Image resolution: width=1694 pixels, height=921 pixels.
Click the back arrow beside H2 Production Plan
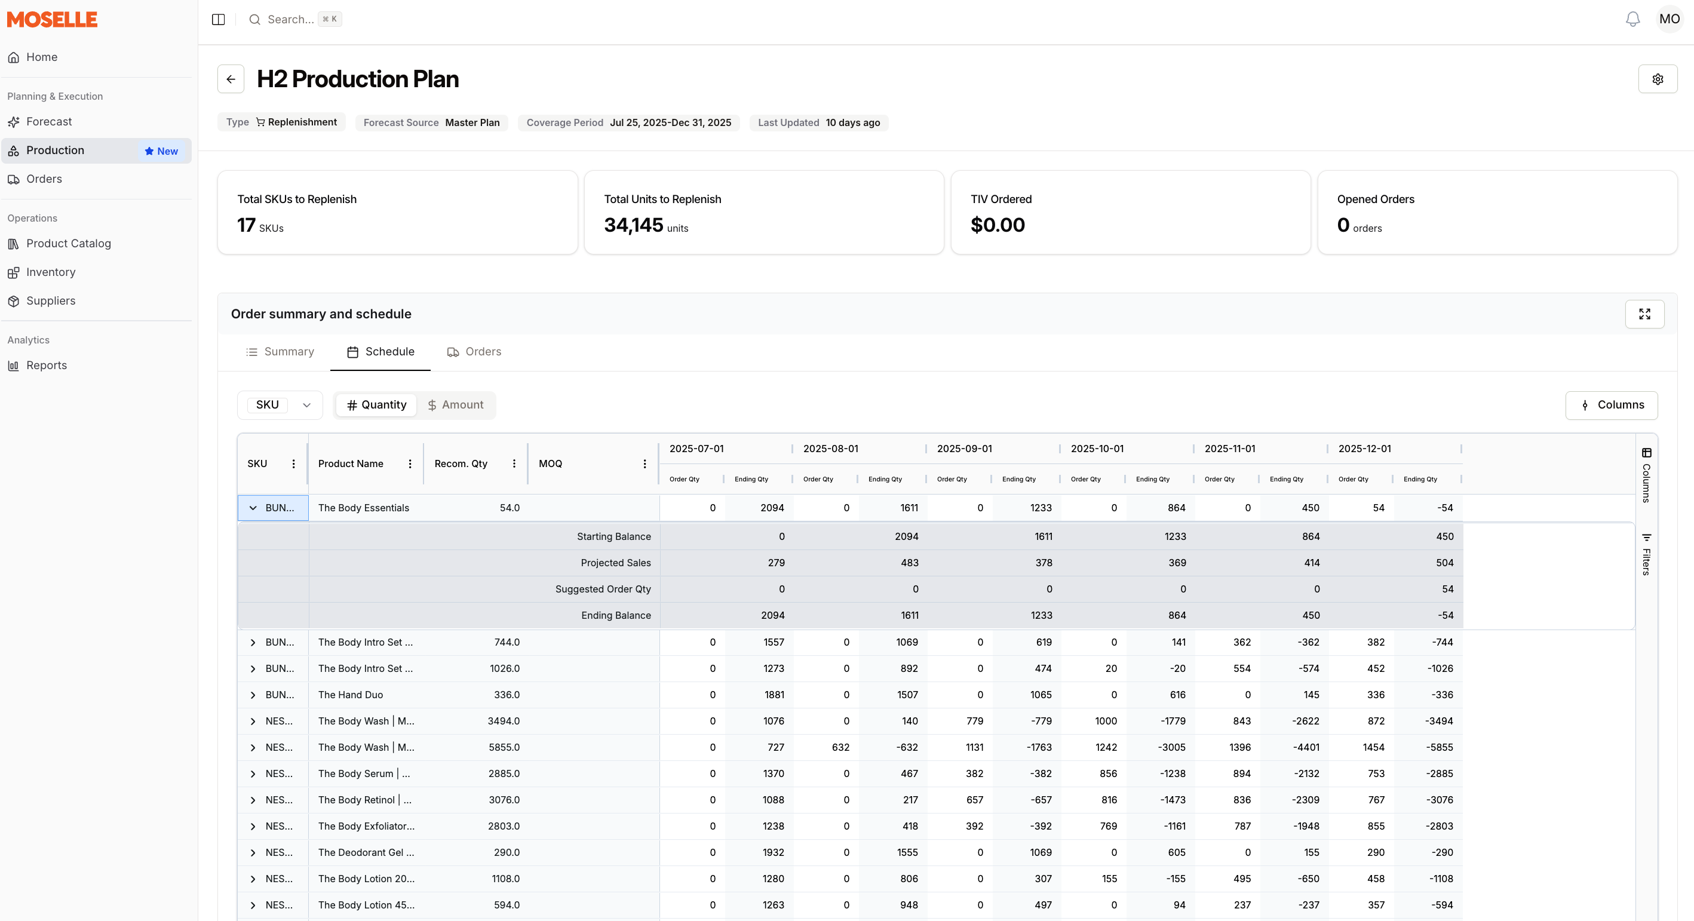[231, 79]
